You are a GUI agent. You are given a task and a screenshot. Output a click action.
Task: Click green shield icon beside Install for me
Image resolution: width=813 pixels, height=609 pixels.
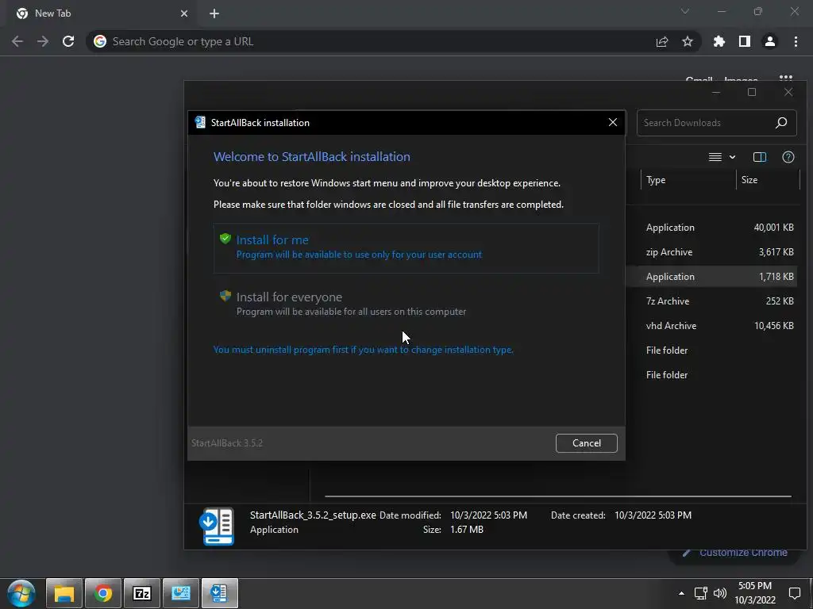[x=225, y=239]
